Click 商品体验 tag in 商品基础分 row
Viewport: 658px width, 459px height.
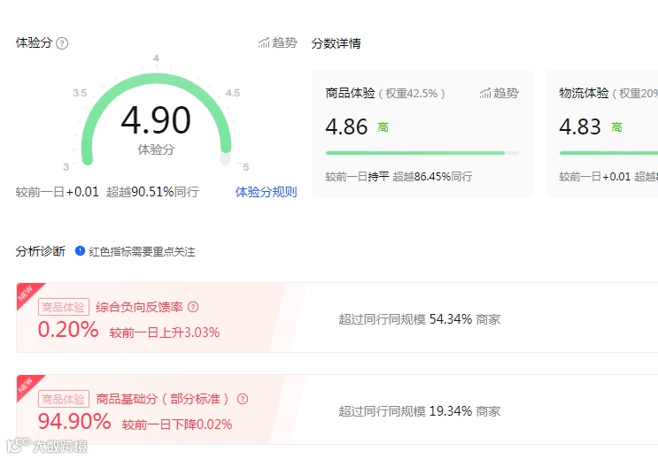pyautogui.click(x=64, y=399)
